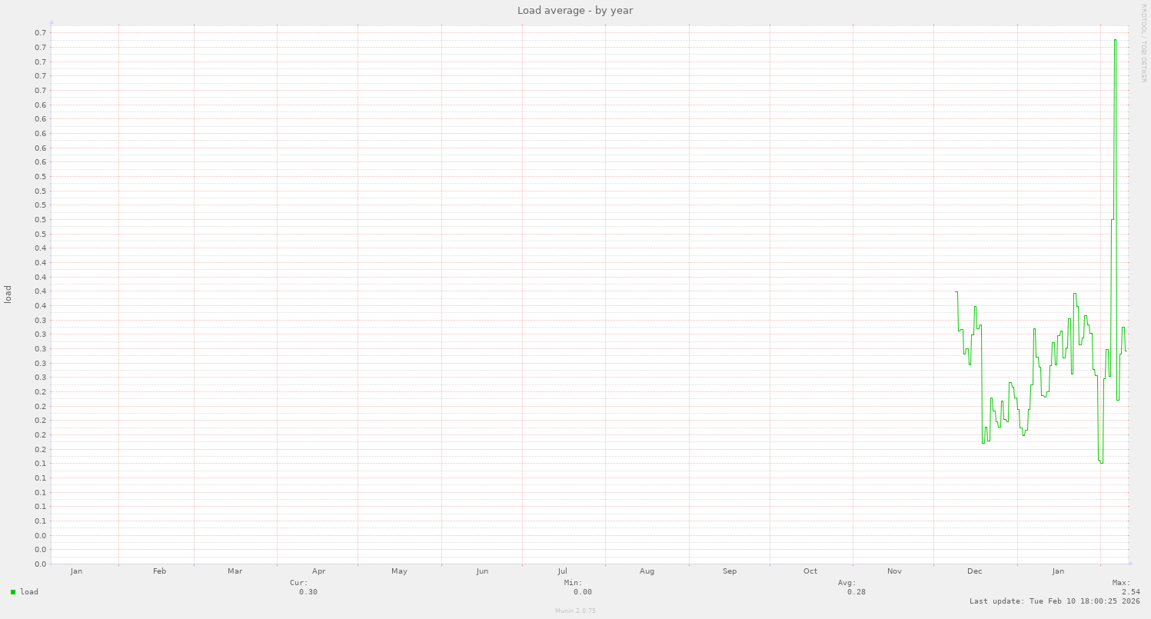The image size is (1151, 619).
Task: Click the arrow tip ending the x-axis
Action: (x=1130, y=564)
